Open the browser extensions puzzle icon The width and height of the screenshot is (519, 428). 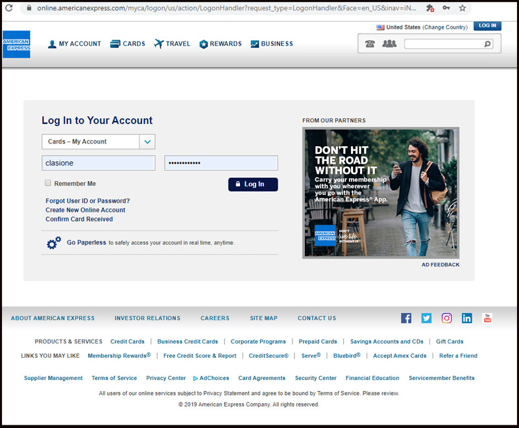[x=430, y=8]
